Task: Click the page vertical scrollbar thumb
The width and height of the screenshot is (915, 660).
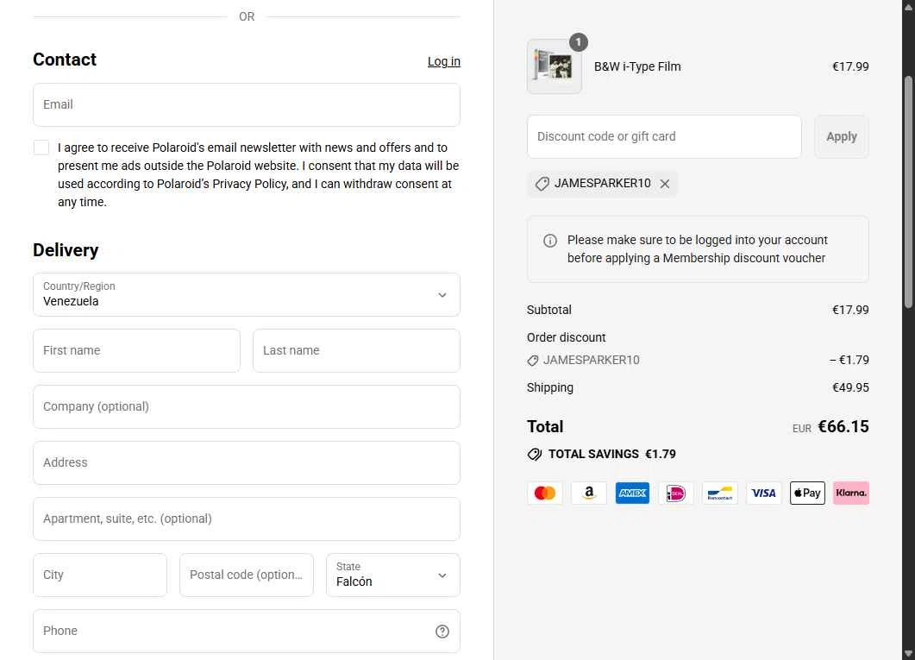Action: [908, 192]
